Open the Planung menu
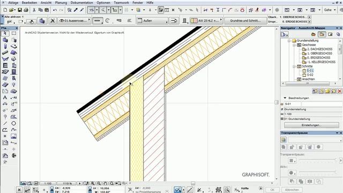The width and height of the screenshot is (343, 193). point(61,3)
